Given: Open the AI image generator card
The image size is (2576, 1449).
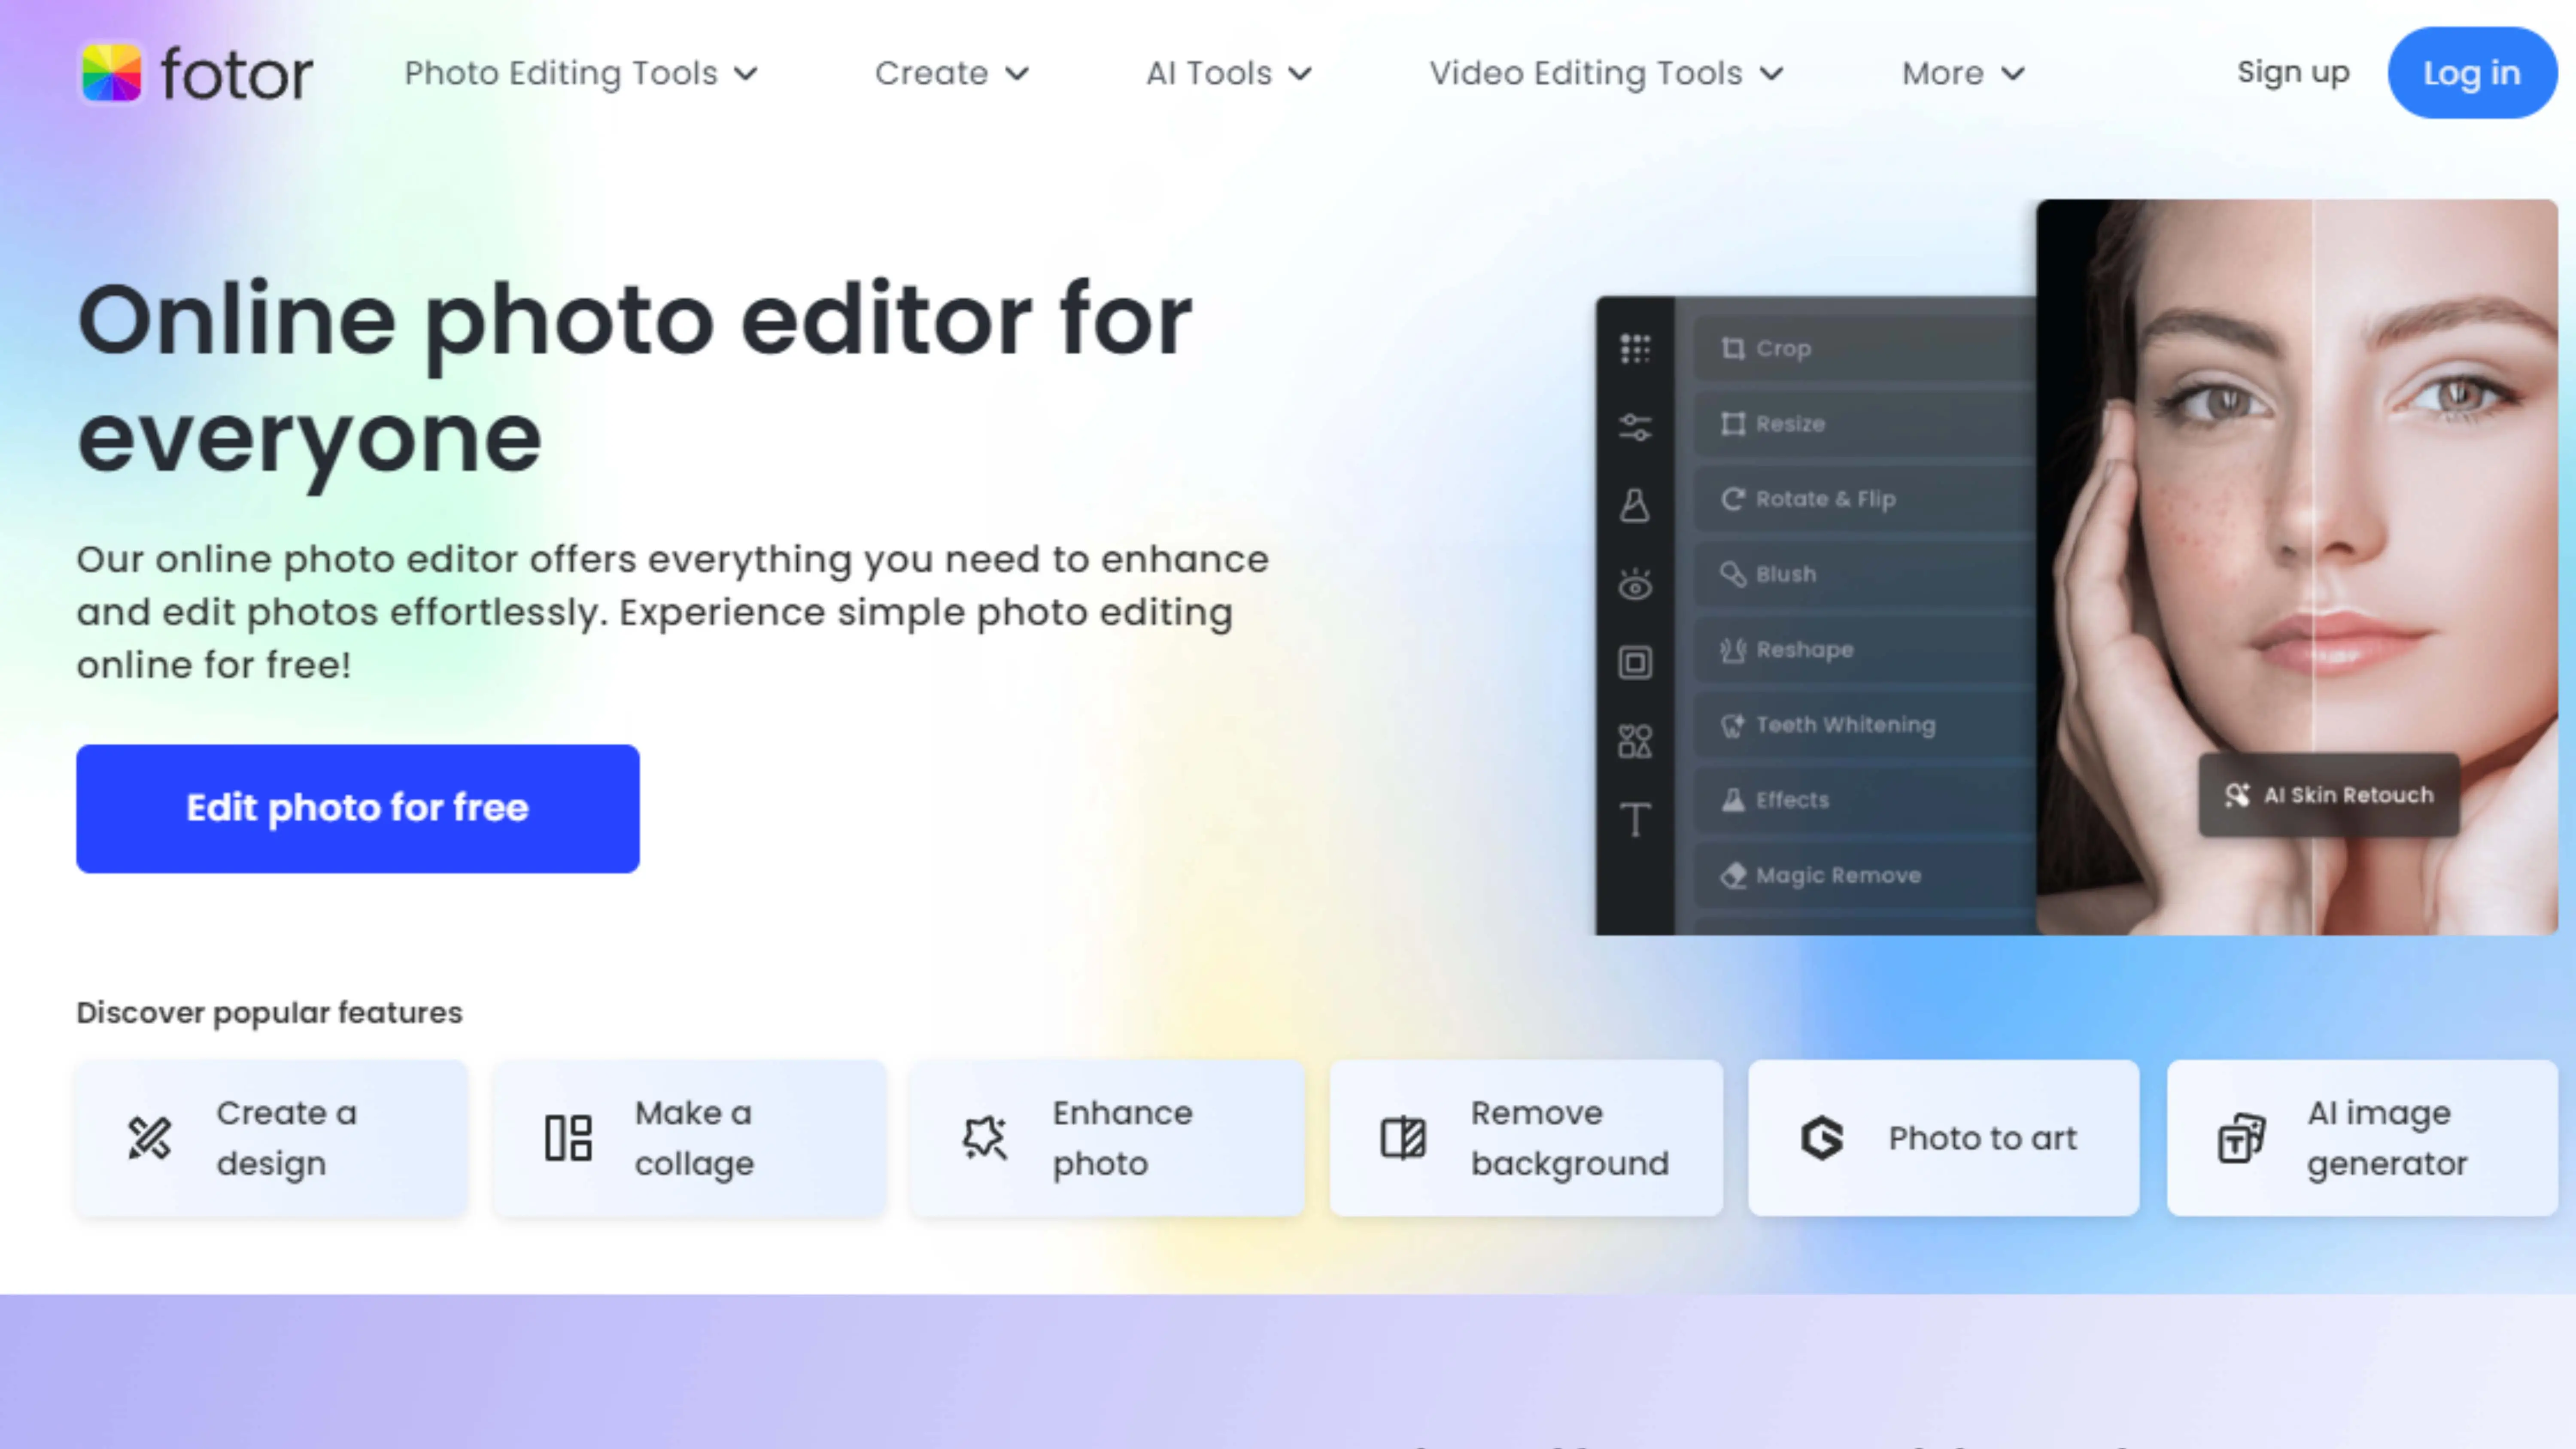Looking at the screenshot, I should pos(2362,1138).
